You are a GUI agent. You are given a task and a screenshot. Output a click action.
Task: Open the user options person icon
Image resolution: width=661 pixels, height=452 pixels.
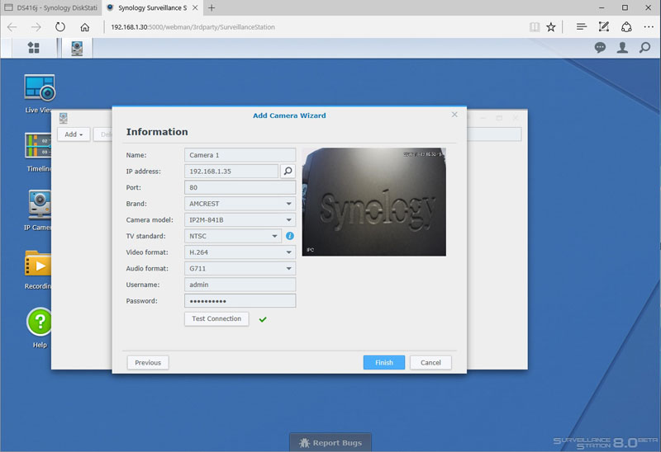click(622, 48)
